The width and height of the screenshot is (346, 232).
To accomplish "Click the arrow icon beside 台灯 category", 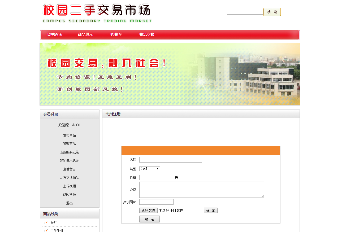I will 46,222.
